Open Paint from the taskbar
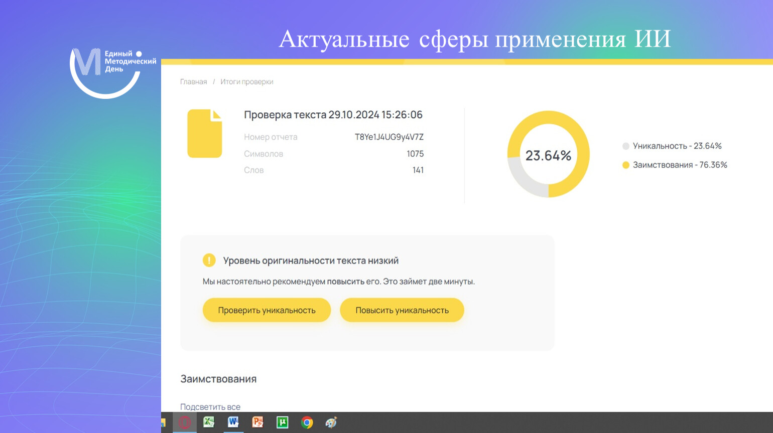Screen dimensions: 773x433 coord(331,422)
